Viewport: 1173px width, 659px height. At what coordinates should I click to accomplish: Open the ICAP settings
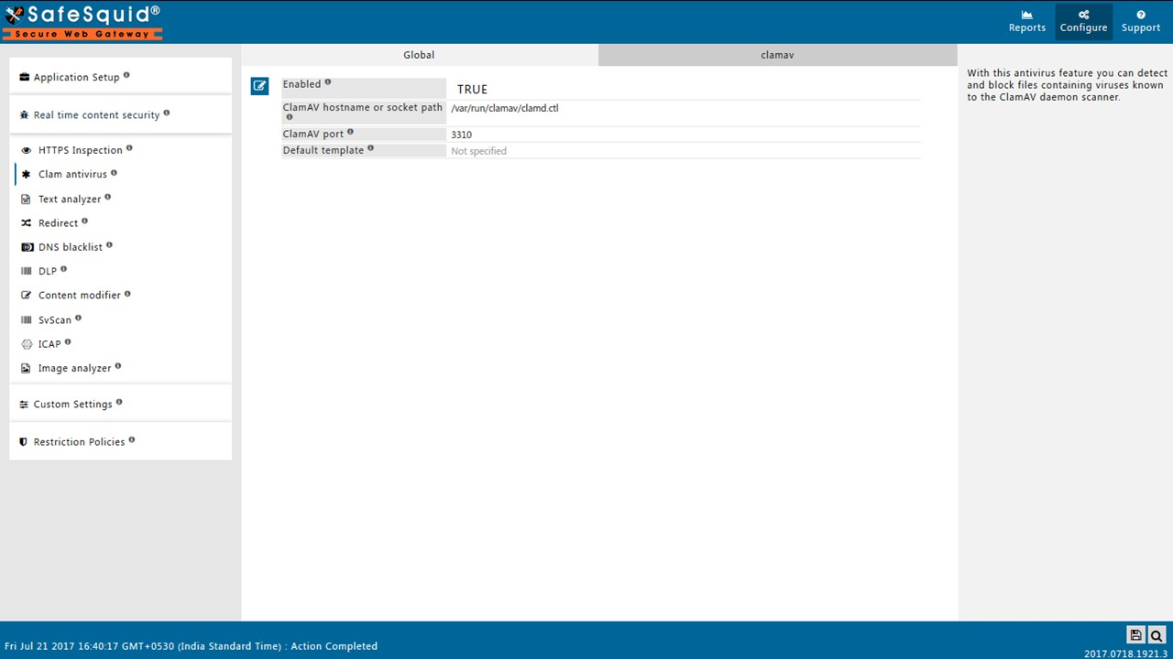tap(49, 344)
